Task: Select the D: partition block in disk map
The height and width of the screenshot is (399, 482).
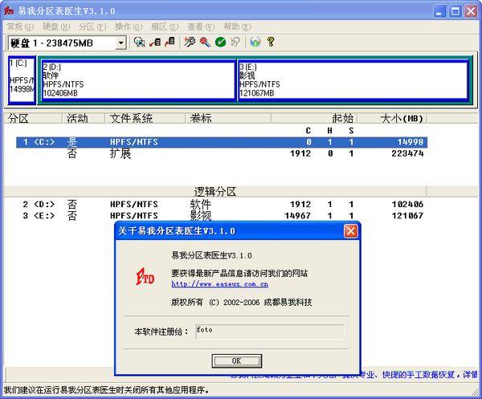Action: [x=137, y=80]
